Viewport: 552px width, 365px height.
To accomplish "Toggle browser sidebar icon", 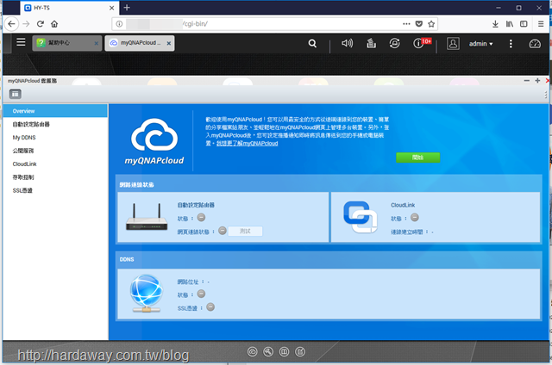I will click(x=524, y=24).
